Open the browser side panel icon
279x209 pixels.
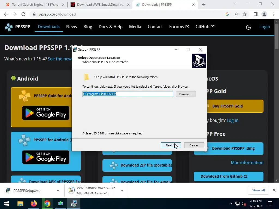[x=256, y=14]
